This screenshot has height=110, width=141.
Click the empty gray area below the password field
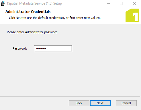pos(70,74)
